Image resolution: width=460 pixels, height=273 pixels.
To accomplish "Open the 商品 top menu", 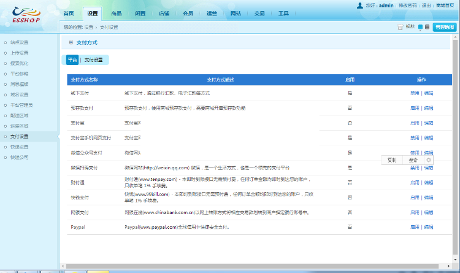I will (x=117, y=13).
